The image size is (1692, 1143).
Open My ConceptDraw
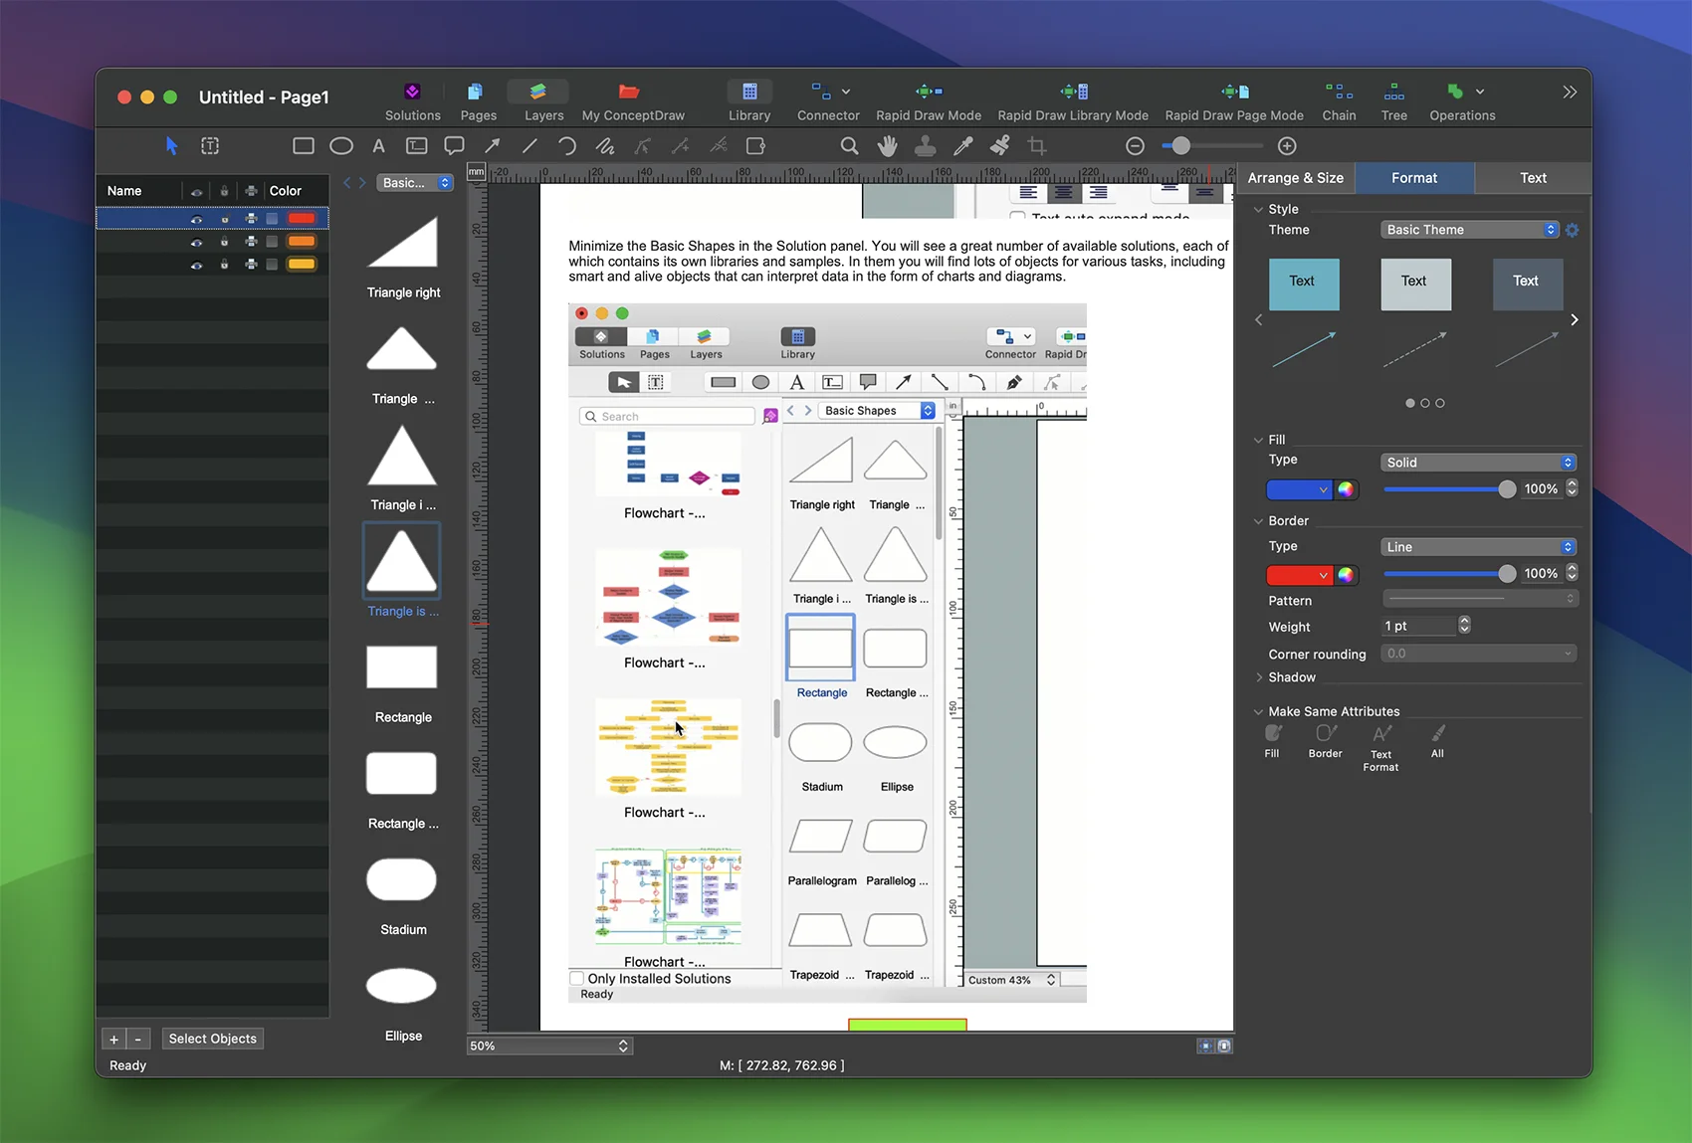coord(633,101)
